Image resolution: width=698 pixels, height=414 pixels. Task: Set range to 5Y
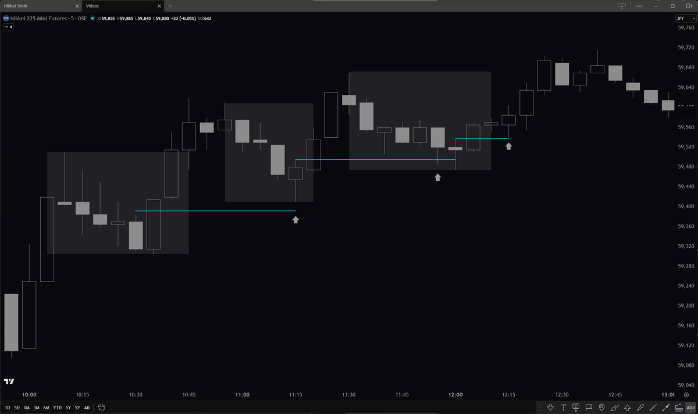point(77,408)
